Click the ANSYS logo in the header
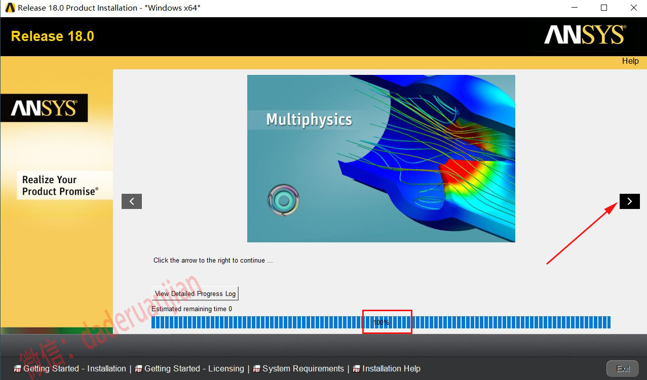Viewport: 647px width, 380px height. pyautogui.click(x=585, y=35)
